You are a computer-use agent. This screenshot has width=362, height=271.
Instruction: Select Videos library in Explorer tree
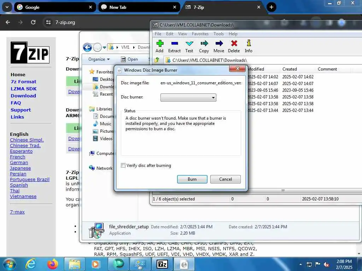point(103,138)
